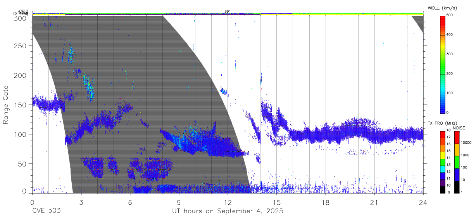Viewport: 476px width, 219px height.
Task: Click the yellow 14–15 MHz swatch in TX FRQ legend
Action: 443,155
